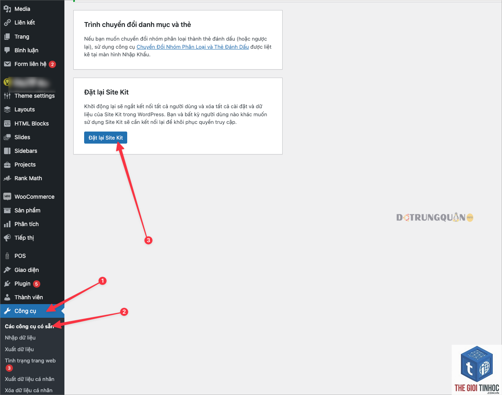Select the Công cụ menu
502x395 pixels.
tap(32, 311)
